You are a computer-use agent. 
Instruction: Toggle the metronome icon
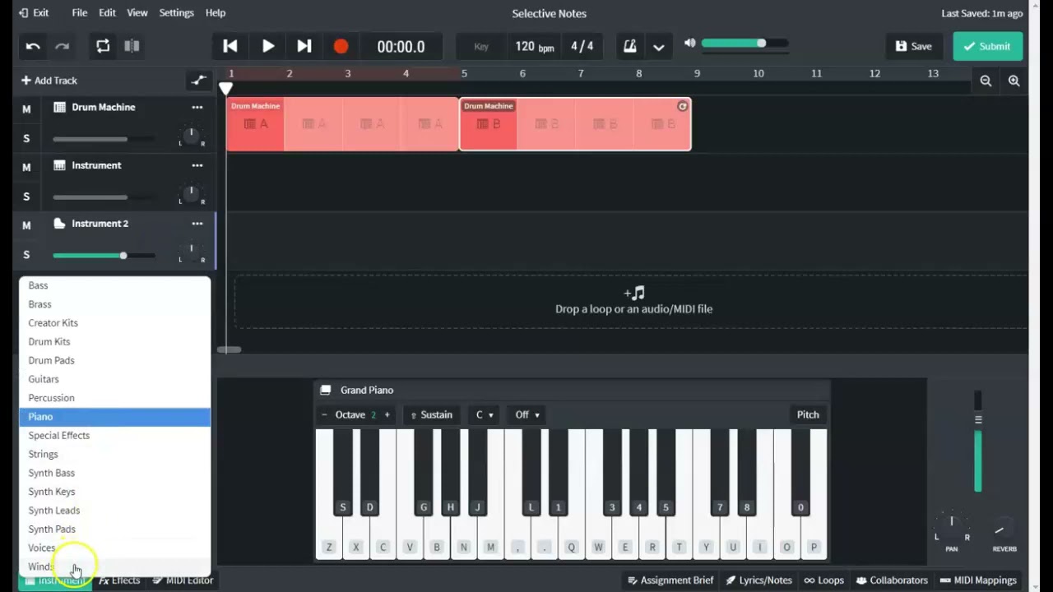pos(630,47)
